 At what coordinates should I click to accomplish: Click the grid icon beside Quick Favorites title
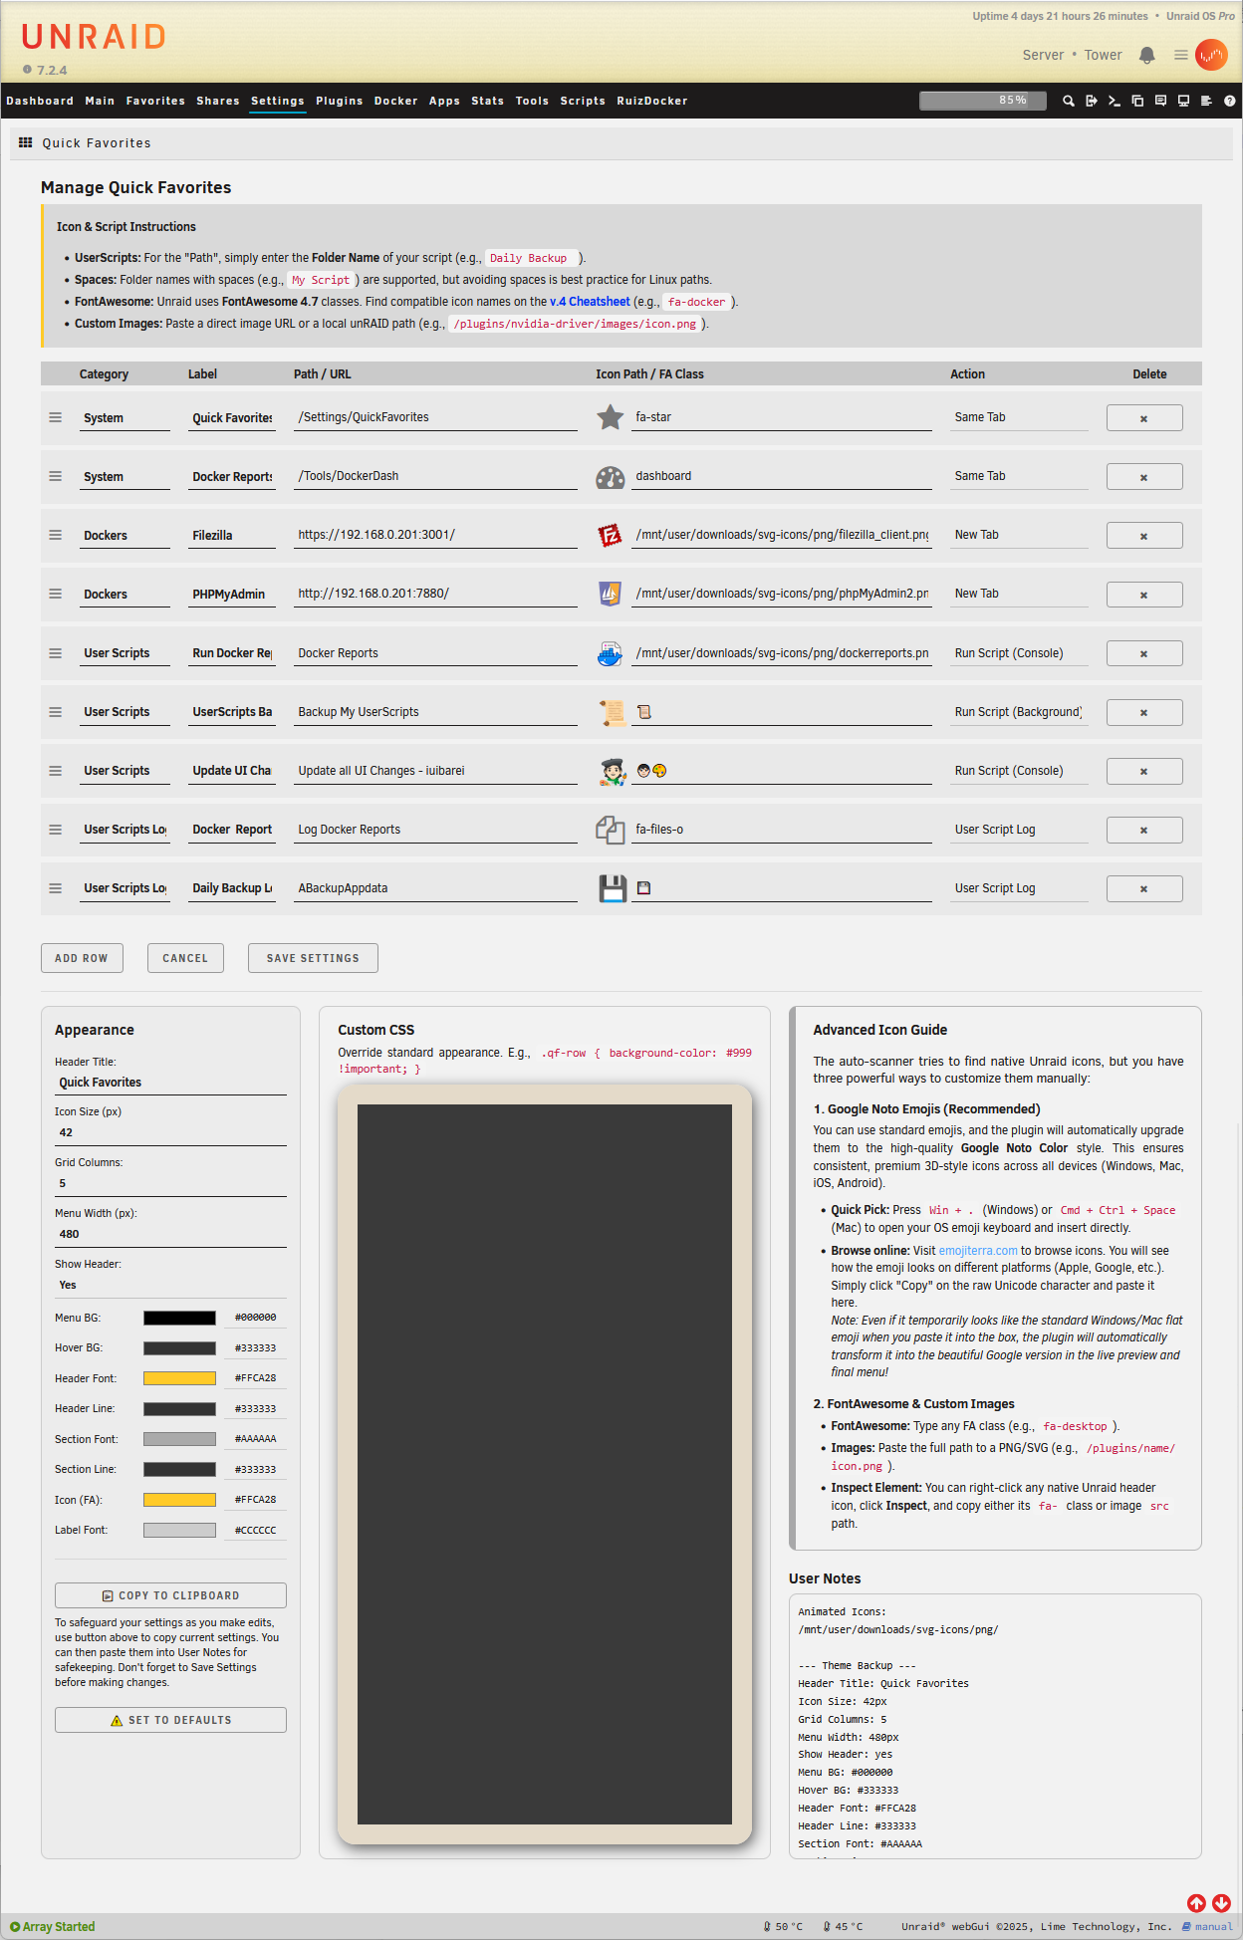pyautogui.click(x=26, y=142)
